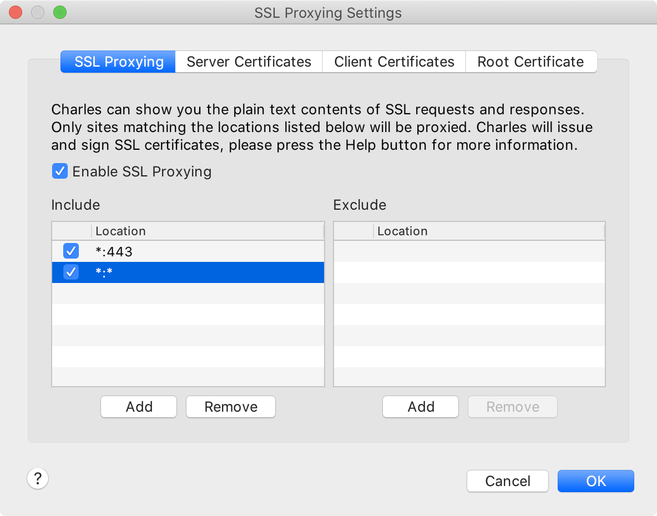This screenshot has height=516, width=657.
Task: Cancel the SSL Proxying Settings dialog
Action: tap(507, 481)
